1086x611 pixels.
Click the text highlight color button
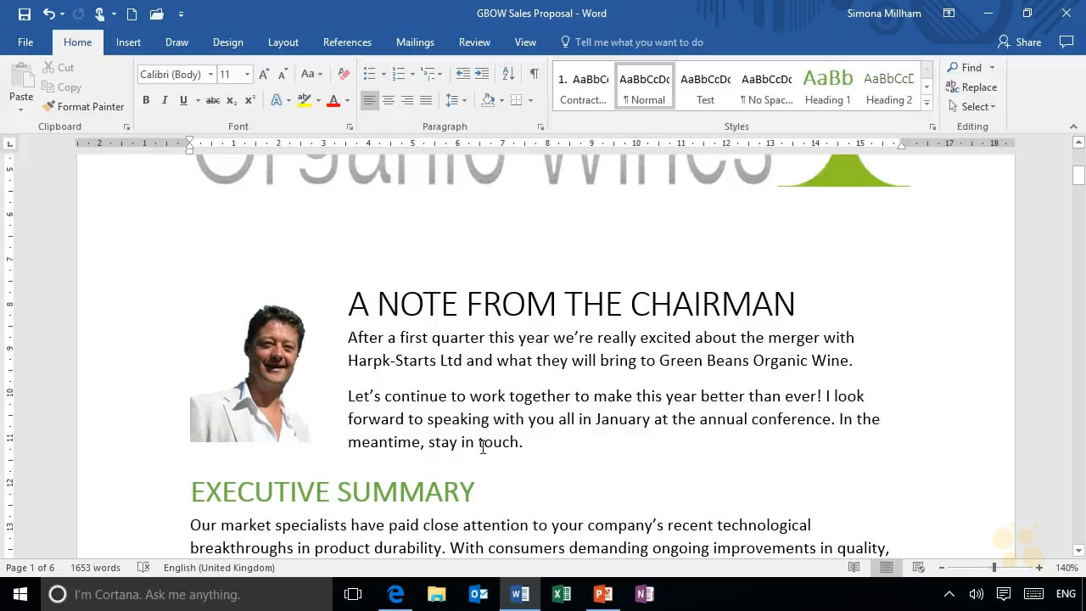[305, 100]
